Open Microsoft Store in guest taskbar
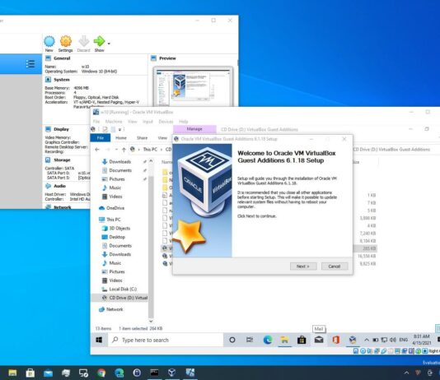440x380 pixels. pyautogui.click(x=302, y=340)
